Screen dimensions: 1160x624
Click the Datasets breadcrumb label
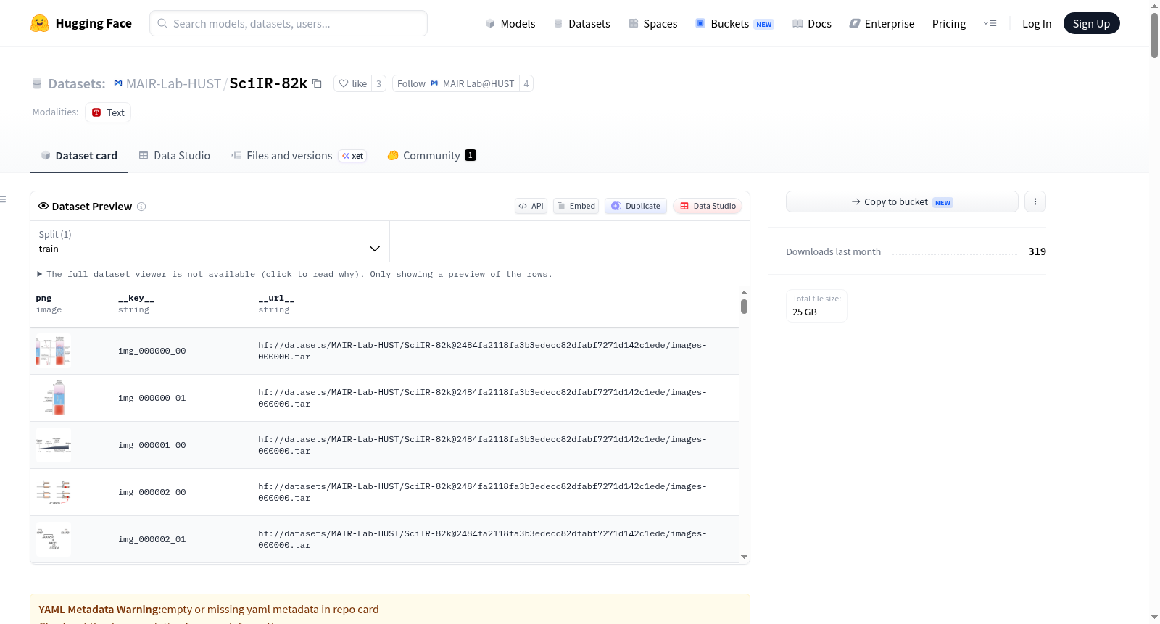(x=76, y=83)
